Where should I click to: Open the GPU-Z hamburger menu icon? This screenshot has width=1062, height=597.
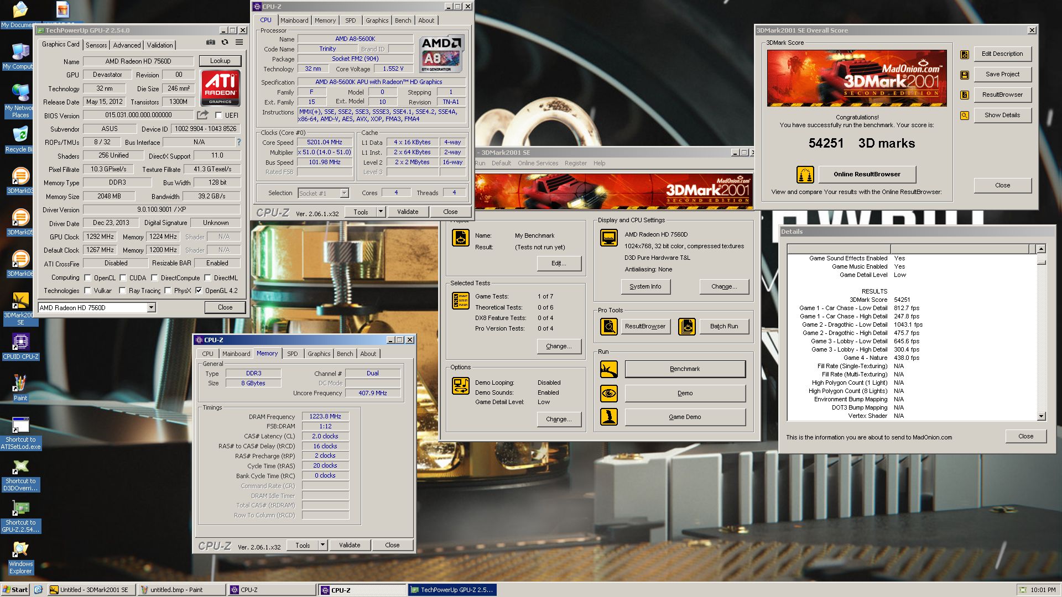tap(239, 42)
